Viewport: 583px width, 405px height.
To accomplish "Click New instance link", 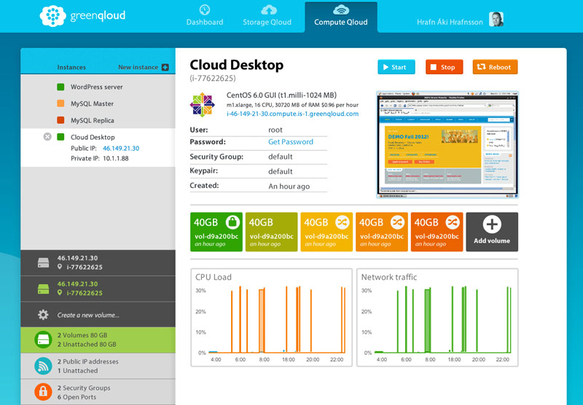I will (x=138, y=67).
